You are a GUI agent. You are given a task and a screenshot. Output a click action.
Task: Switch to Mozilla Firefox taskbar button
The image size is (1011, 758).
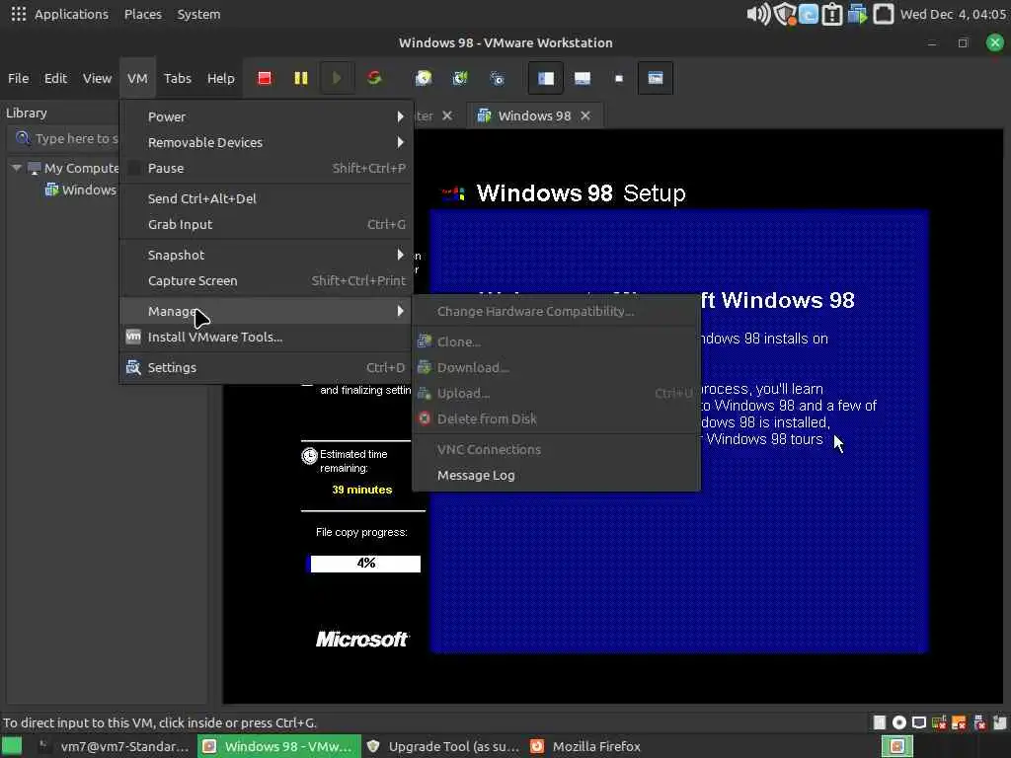coord(585,746)
